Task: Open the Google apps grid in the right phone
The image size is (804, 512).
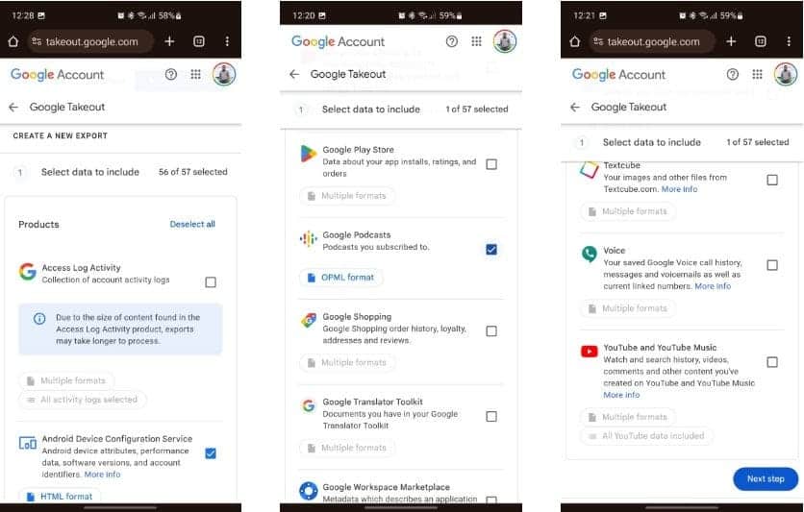Action: click(757, 75)
